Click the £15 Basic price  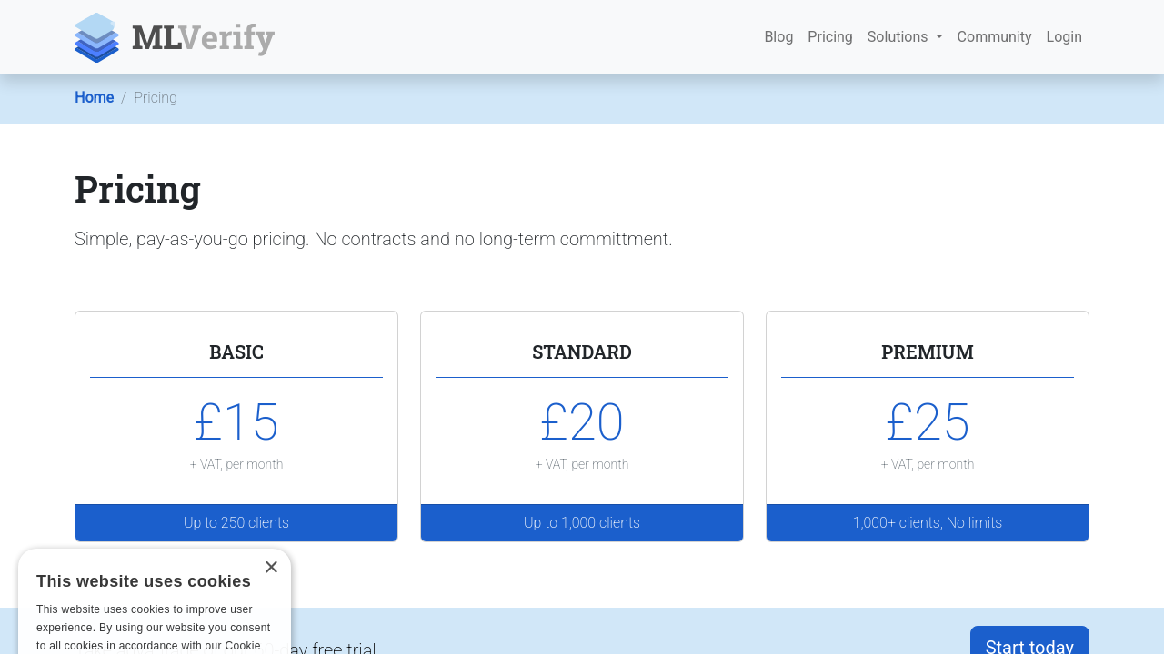pos(236,422)
